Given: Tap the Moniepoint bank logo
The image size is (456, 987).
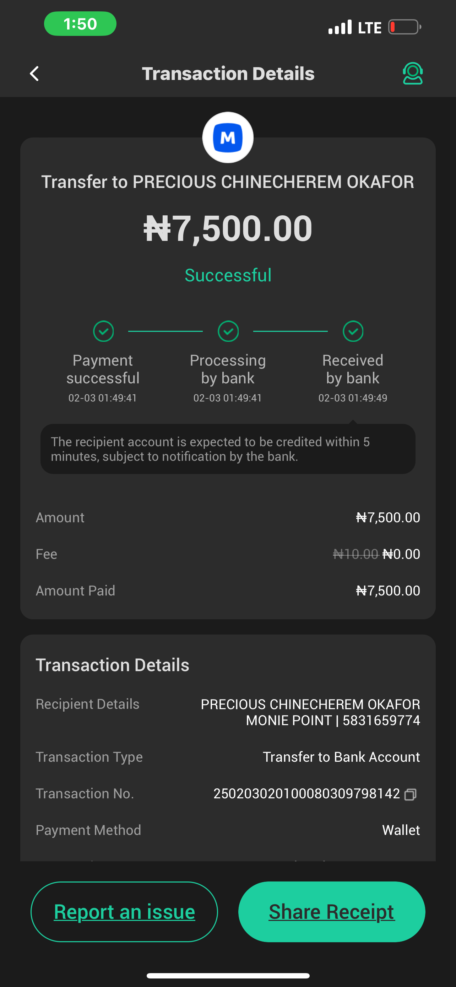Looking at the screenshot, I should click(228, 137).
